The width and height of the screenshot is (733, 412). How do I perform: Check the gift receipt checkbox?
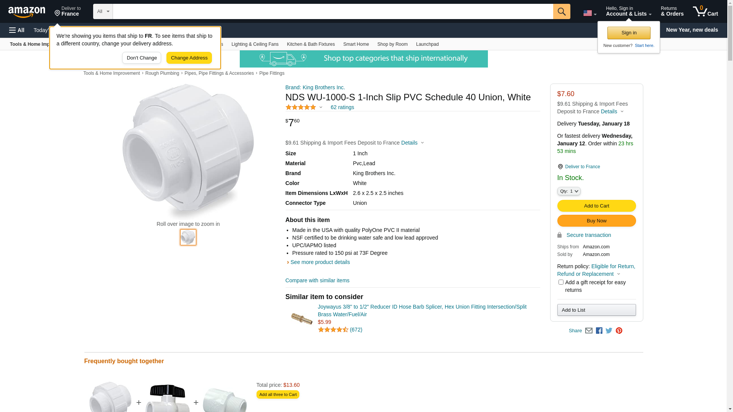pyautogui.click(x=561, y=282)
